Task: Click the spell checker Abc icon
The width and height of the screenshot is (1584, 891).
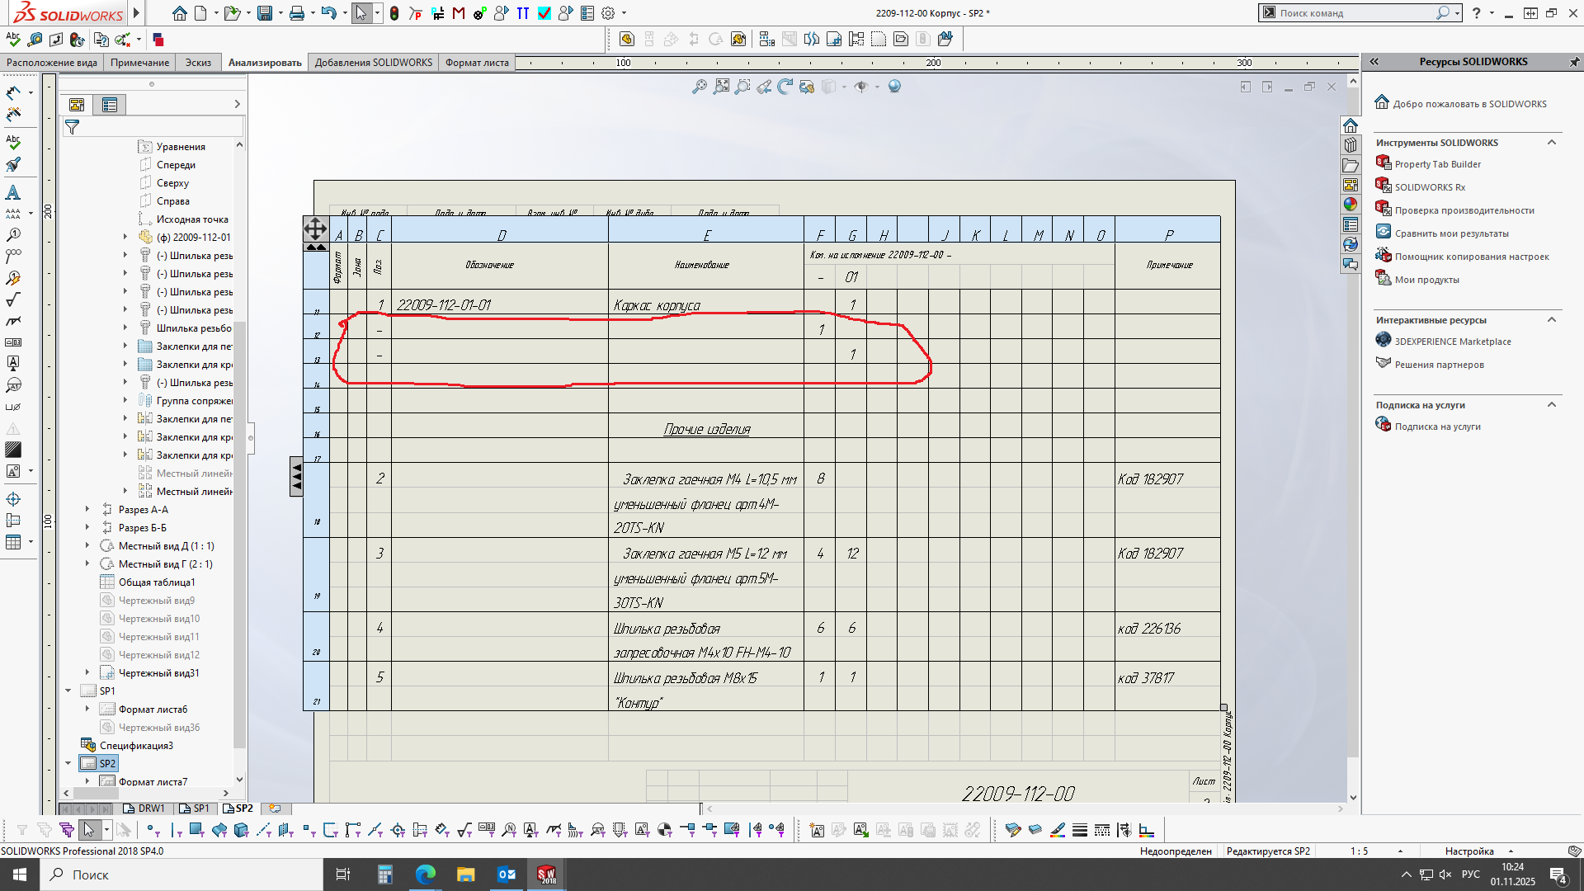Action: [x=13, y=39]
